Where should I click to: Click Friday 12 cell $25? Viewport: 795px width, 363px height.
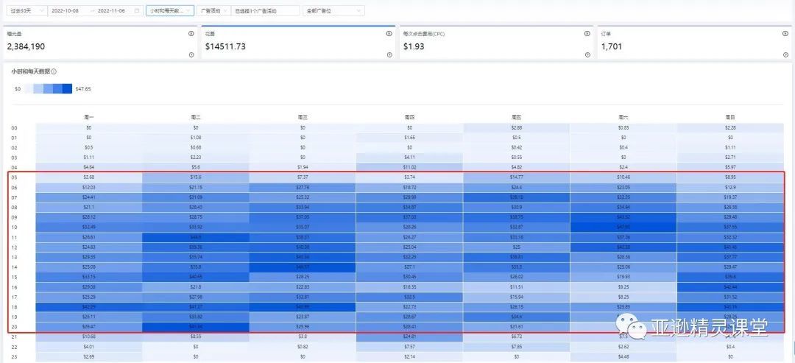tap(516, 247)
